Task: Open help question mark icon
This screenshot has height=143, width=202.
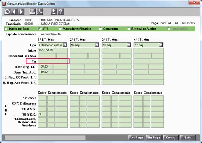Action: pos(61,12)
